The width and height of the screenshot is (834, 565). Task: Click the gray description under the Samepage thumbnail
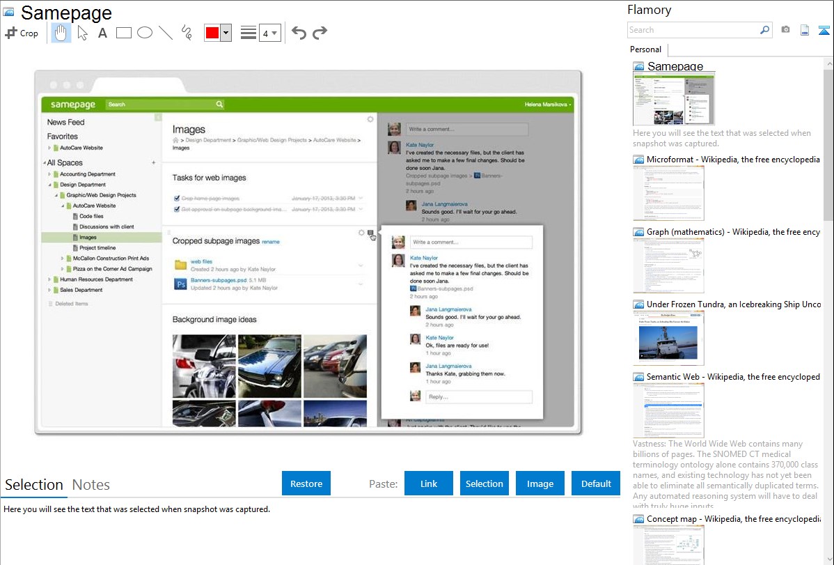point(722,138)
